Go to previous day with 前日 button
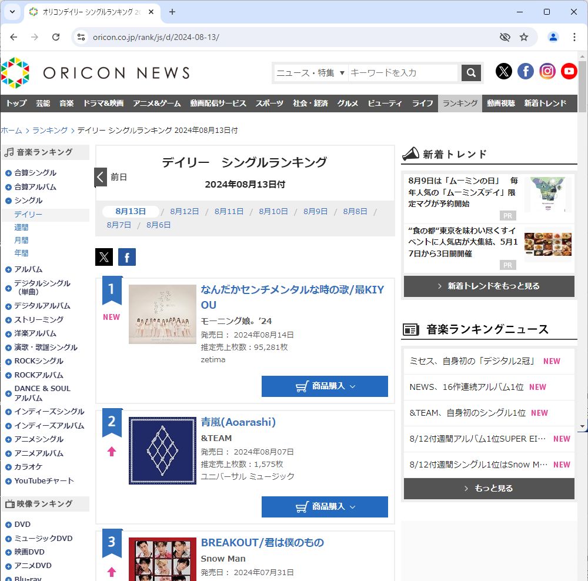The image size is (588, 581). pyautogui.click(x=112, y=177)
